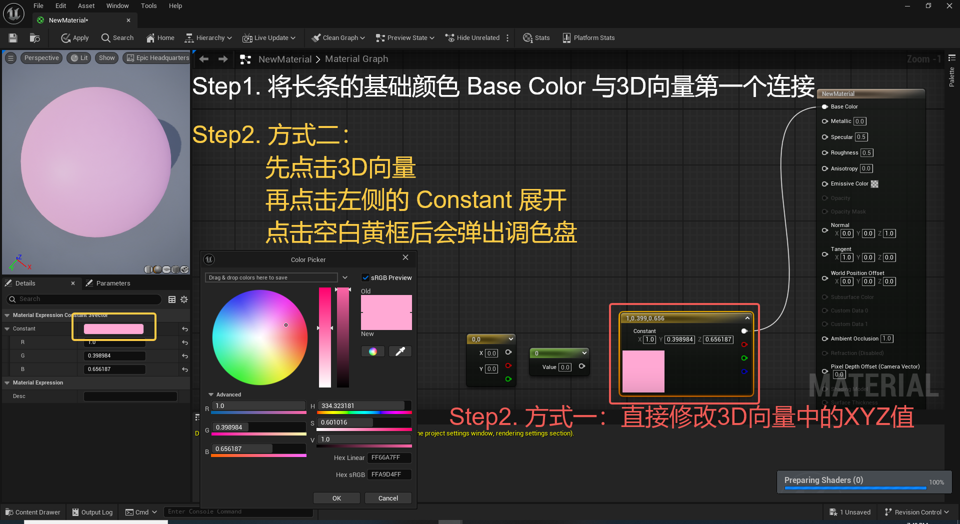Confirm color with OK button
960x524 pixels.
336,498
